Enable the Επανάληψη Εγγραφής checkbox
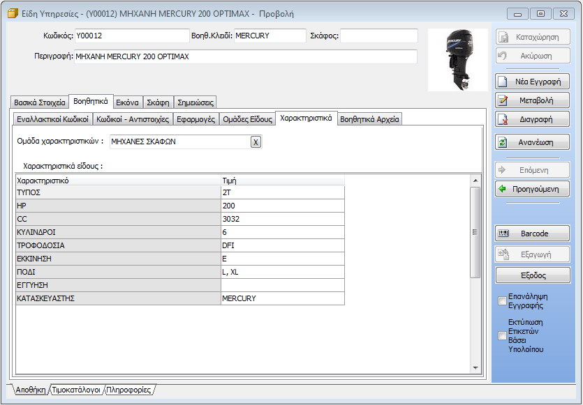 point(502,300)
